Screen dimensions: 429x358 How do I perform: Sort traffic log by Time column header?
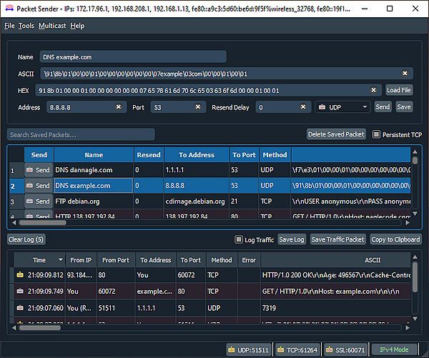click(x=39, y=260)
